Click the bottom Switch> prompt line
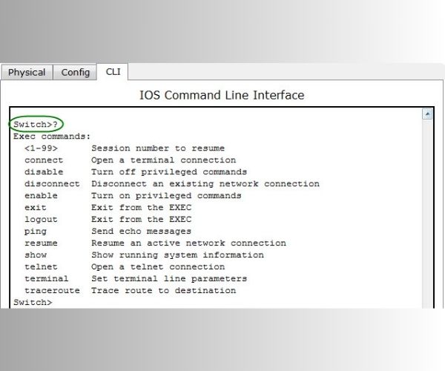The image size is (445, 371). 33,303
